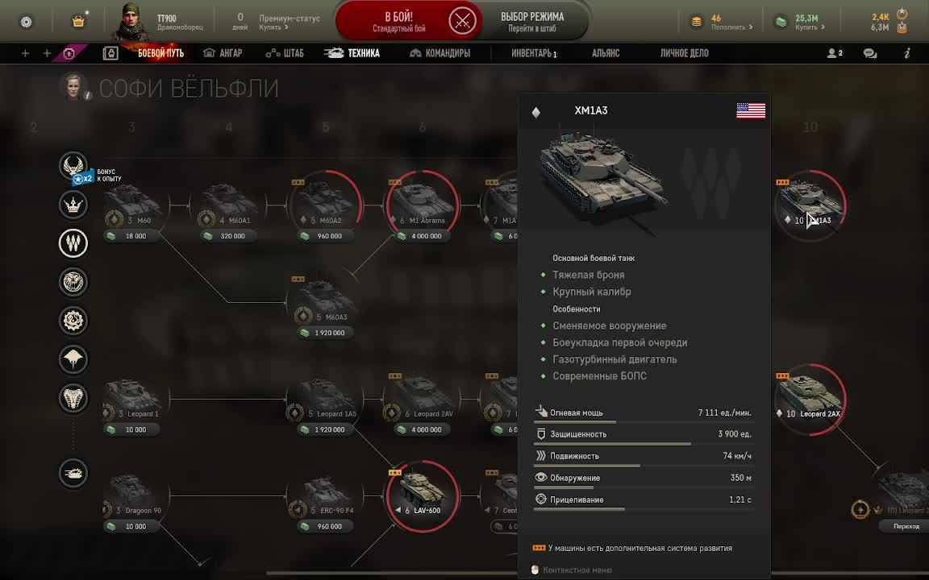Expand Купить under premium status

pyautogui.click(x=273, y=27)
